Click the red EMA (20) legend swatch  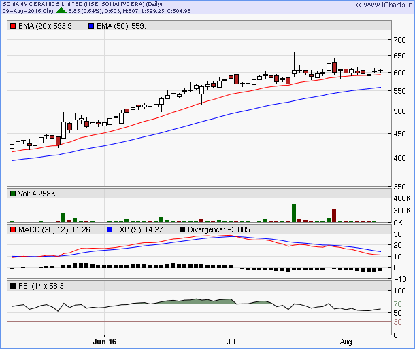pos(13,26)
